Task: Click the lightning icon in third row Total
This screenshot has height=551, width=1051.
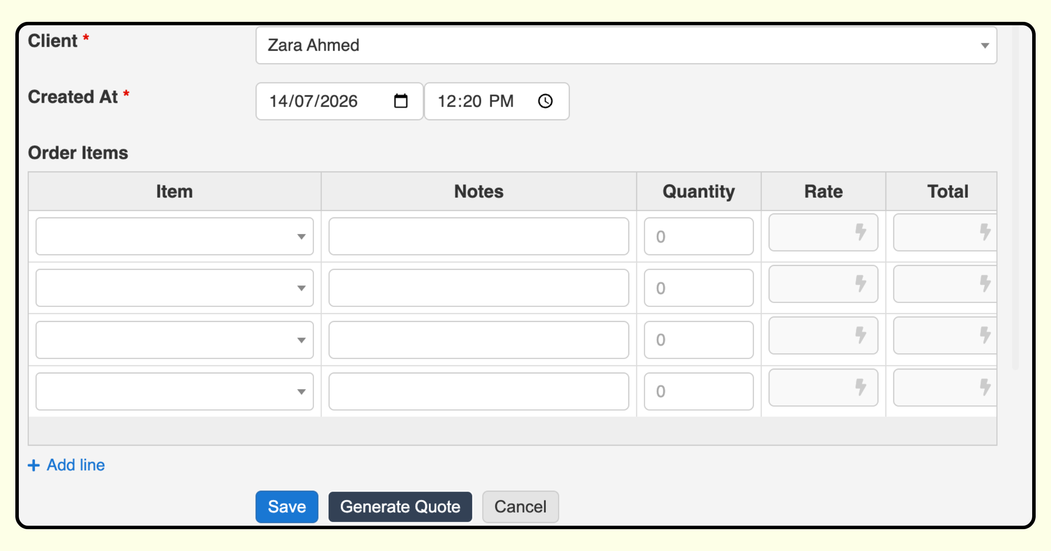Action: click(x=985, y=335)
